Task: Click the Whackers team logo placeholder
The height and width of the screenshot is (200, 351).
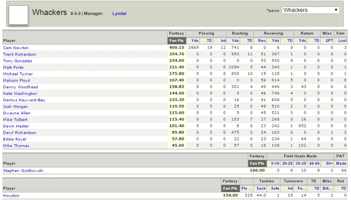Action: (18, 15)
